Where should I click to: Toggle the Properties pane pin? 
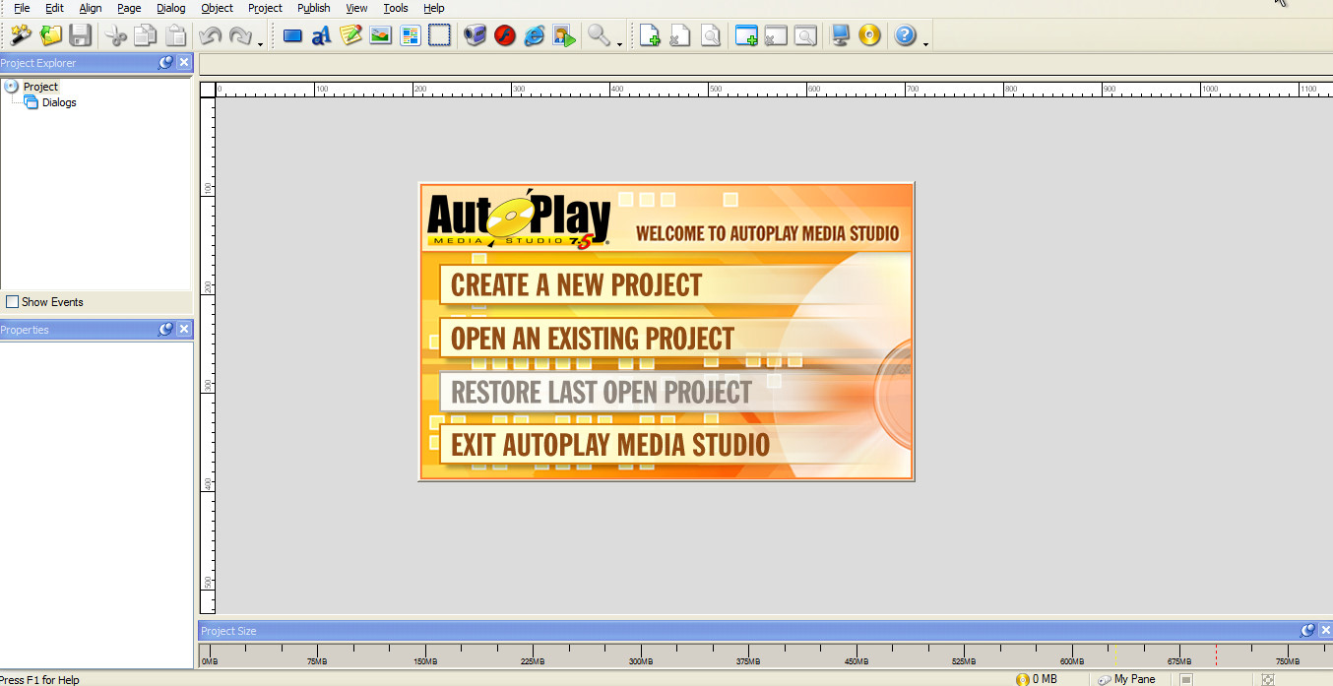[165, 330]
